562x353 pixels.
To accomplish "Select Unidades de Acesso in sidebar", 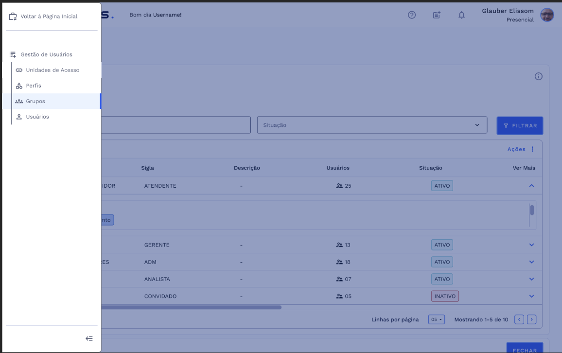I will 52,70.
